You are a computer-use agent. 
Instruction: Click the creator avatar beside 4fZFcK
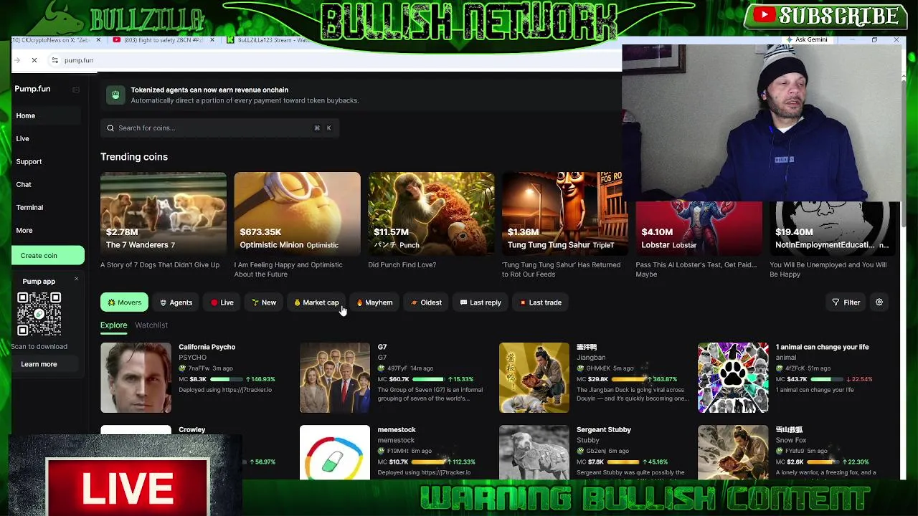coord(780,368)
